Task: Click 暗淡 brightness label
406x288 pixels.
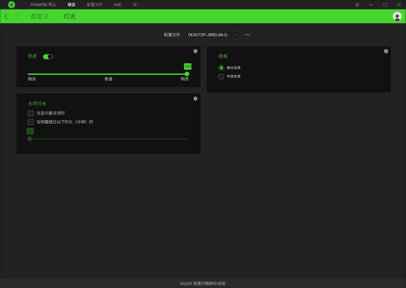Action: (32, 79)
